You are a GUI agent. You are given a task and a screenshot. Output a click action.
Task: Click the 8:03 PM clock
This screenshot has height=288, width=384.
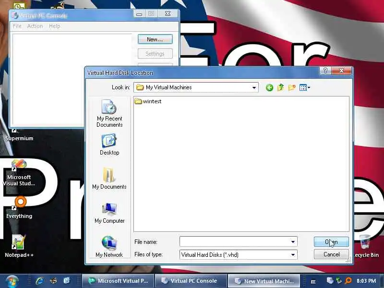366,281
